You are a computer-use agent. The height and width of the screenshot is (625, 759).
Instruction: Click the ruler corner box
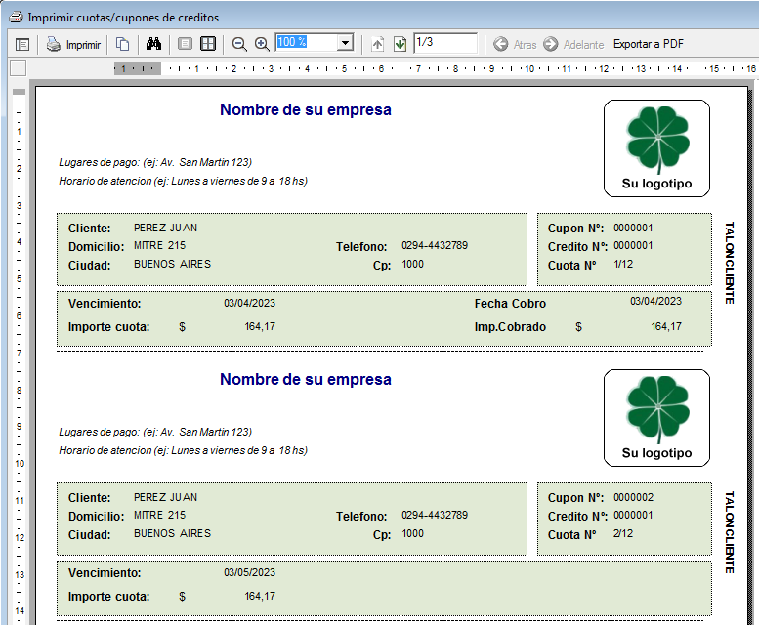point(18,68)
